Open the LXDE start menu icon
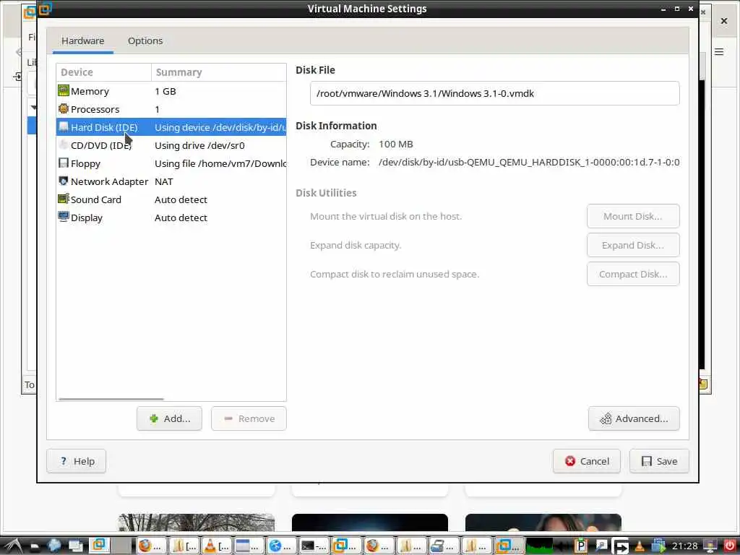The image size is (740, 555). pyautogui.click(x=12, y=546)
